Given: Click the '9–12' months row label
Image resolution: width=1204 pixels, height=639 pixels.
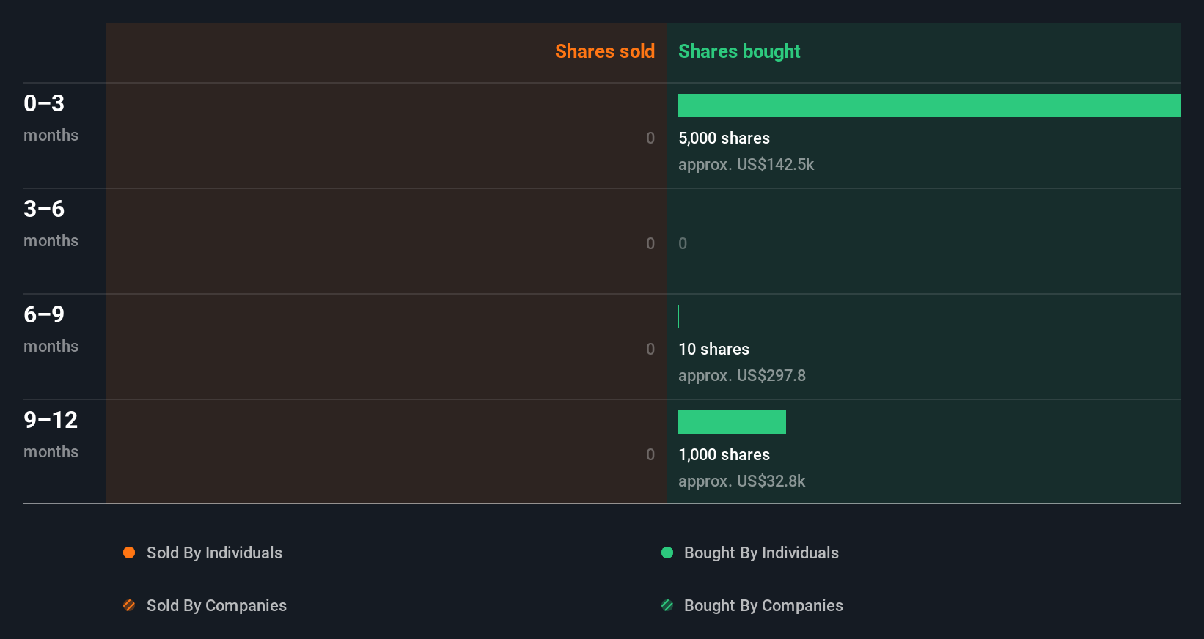Looking at the screenshot, I should click(51, 420).
